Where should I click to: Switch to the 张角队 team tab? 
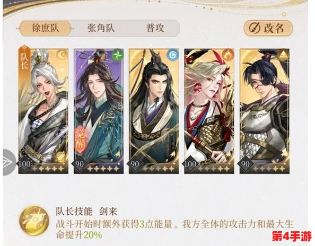pyautogui.click(x=101, y=28)
